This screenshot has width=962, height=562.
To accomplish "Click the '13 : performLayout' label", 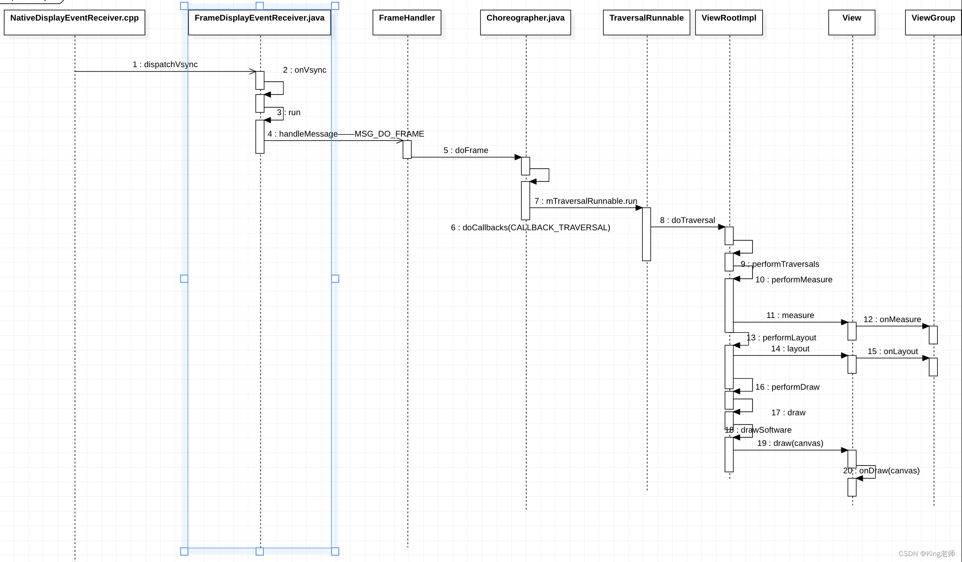I will (781, 338).
